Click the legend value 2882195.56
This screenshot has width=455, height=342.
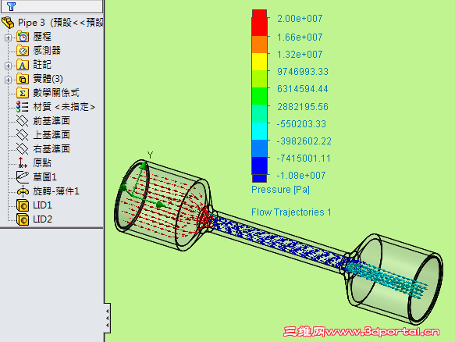click(x=303, y=107)
